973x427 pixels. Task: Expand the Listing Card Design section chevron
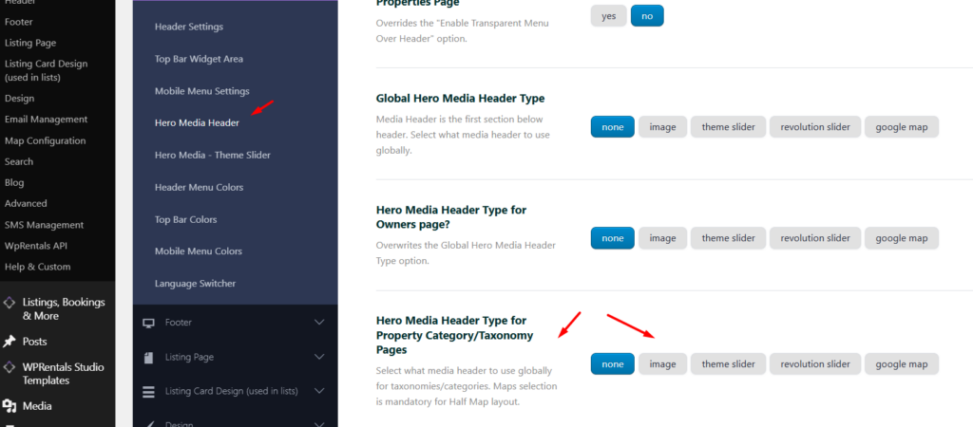tap(319, 391)
